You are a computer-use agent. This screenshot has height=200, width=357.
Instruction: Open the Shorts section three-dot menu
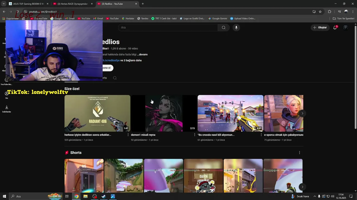coord(300,153)
